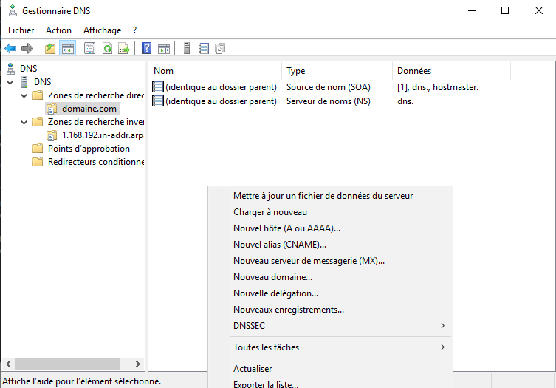Open the Action menu
The width and height of the screenshot is (556, 388).
(x=58, y=30)
